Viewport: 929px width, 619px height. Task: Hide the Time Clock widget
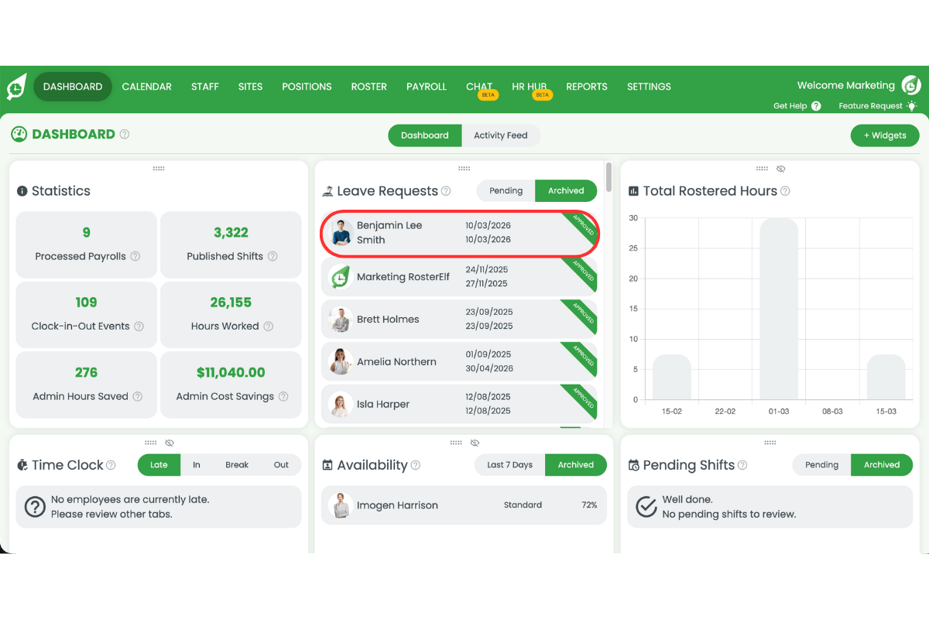(x=170, y=443)
